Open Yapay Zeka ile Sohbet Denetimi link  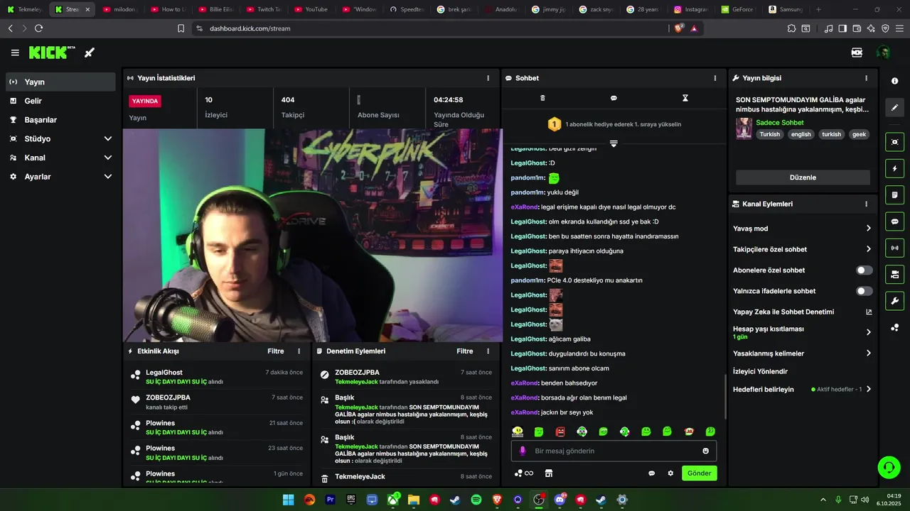pos(803,312)
